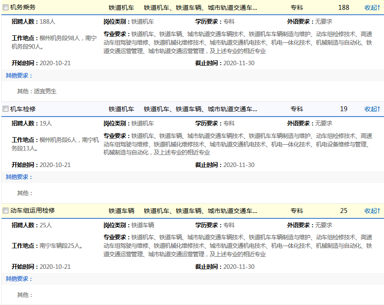This screenshot has height=305, width=384.
Task: Click the 机务乘务 job title
Action: point(23,8)
